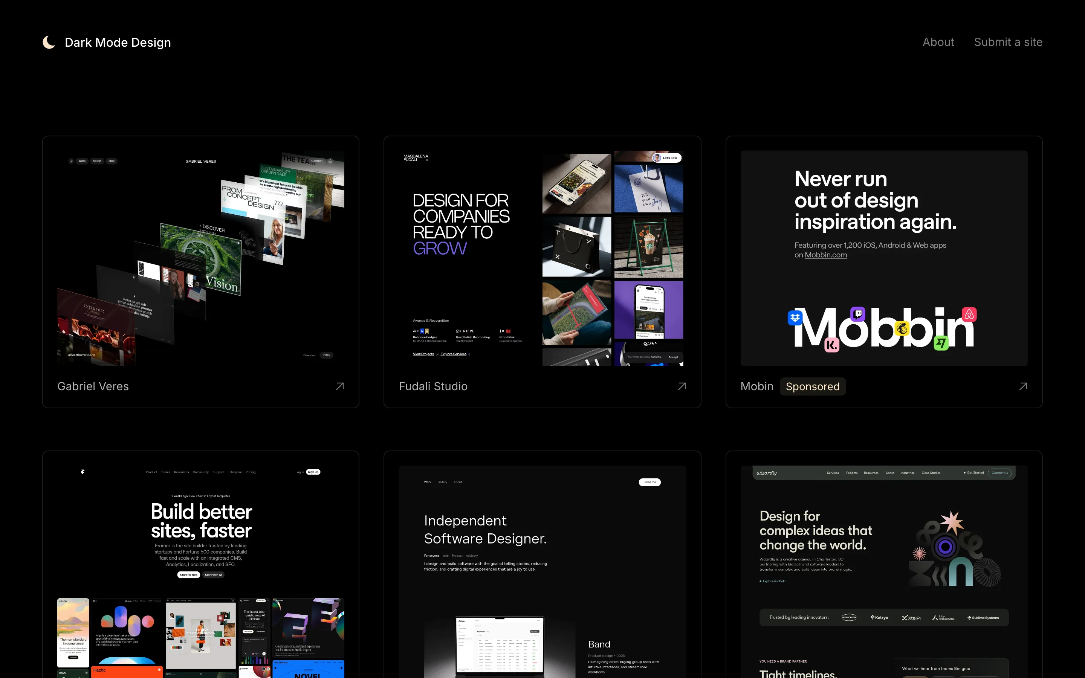
Task: Follow the Mobbin.com link in the sponsored card
Action: [x=825, y=255]
